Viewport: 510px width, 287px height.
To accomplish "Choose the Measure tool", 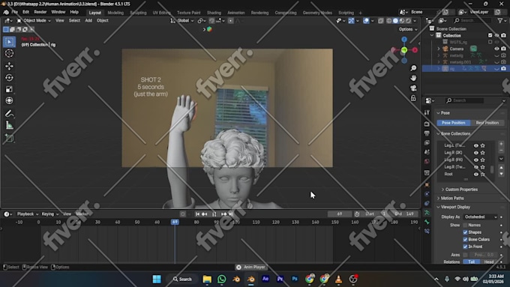I will pyautogui.click(x=9, y=125).
